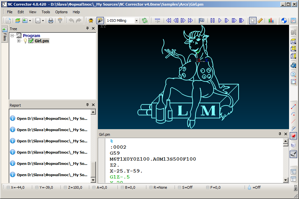Click the Report panel scroll down arrow

coord(93,180)
